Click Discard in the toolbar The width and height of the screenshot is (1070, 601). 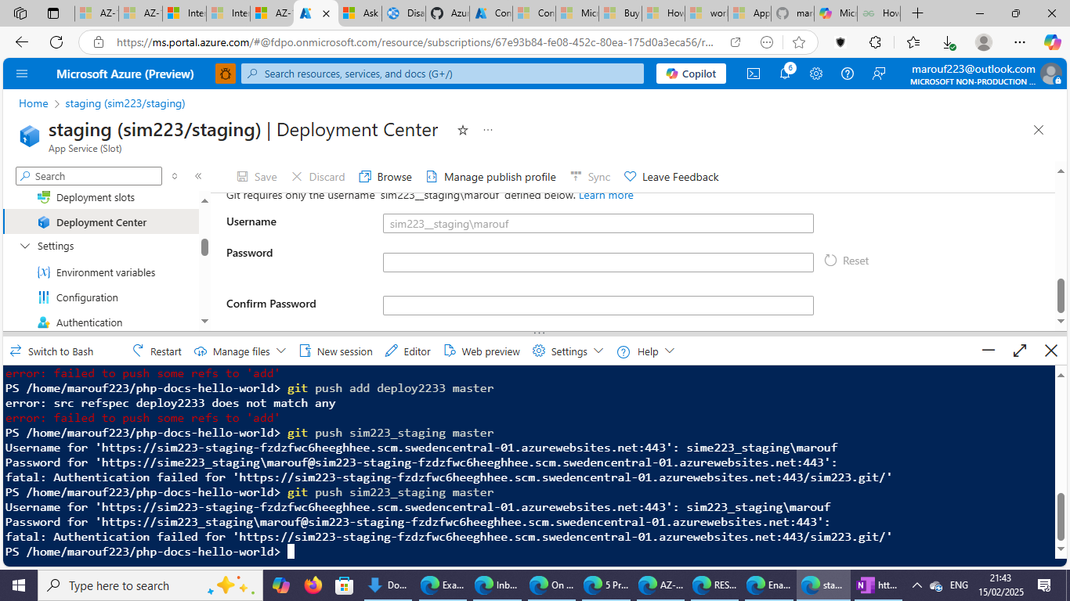click(318, 177)
